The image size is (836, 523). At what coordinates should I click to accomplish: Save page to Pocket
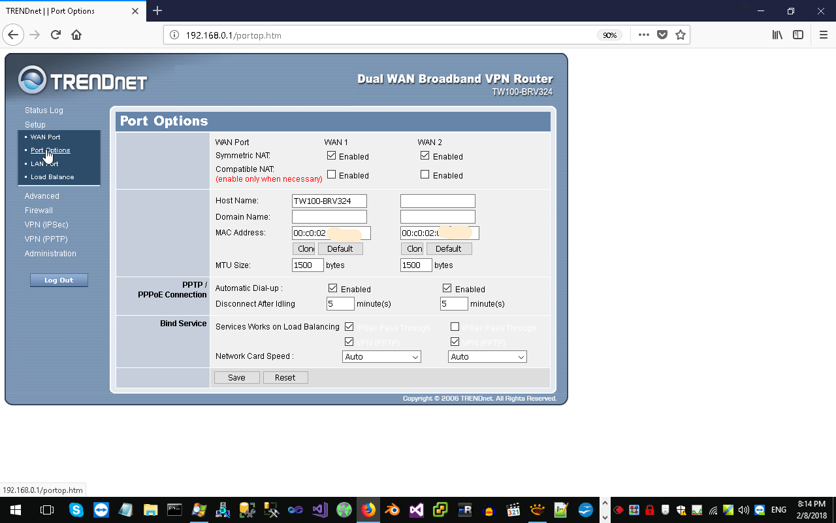tap(662, 35)
